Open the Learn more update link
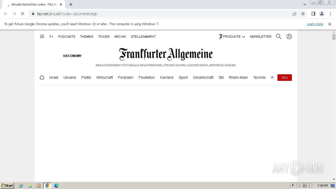336x189 pixels. [x=315, y=24]
